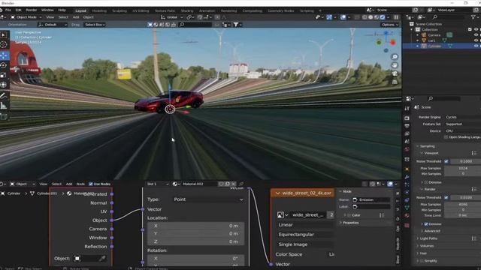Choose the Measure tool
Image resolution: width=481 pixels, height=270 pixels.
[x=4, y=106]
